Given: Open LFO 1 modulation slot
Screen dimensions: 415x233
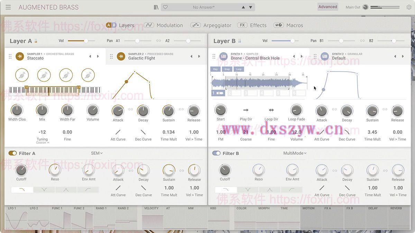Looking at the screenshot, I should [x=17, y=218].
